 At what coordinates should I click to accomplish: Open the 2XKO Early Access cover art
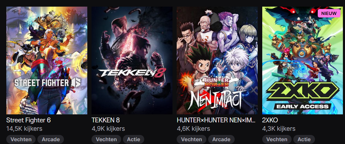pyautogui.click(x=302, y=60)
